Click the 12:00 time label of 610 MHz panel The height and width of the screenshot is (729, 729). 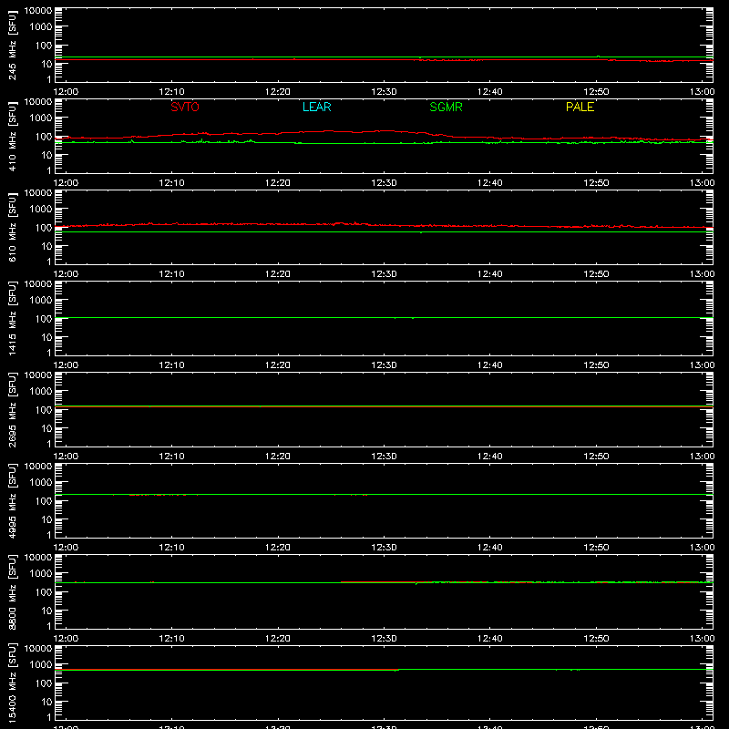tap(66, 274)
